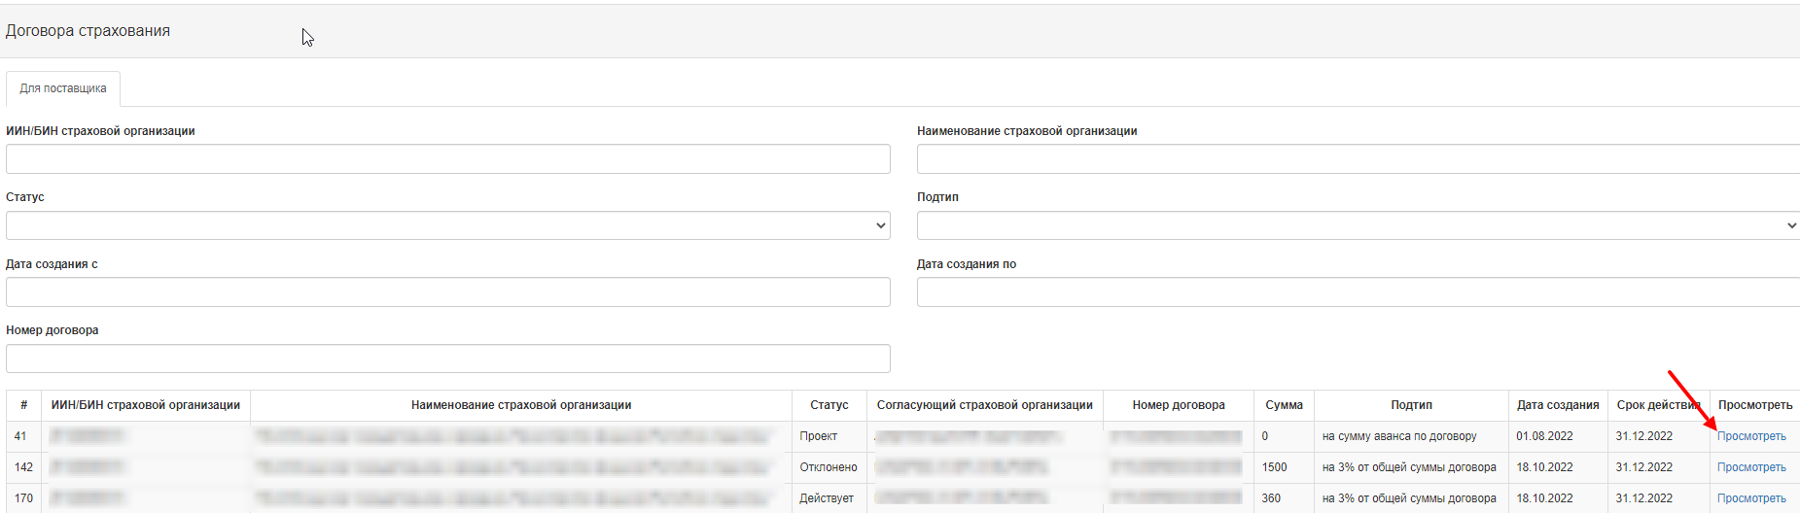Click the Номер договора column header
1800x513 pixels.
pyautogui.click(x=1178, y=405)
